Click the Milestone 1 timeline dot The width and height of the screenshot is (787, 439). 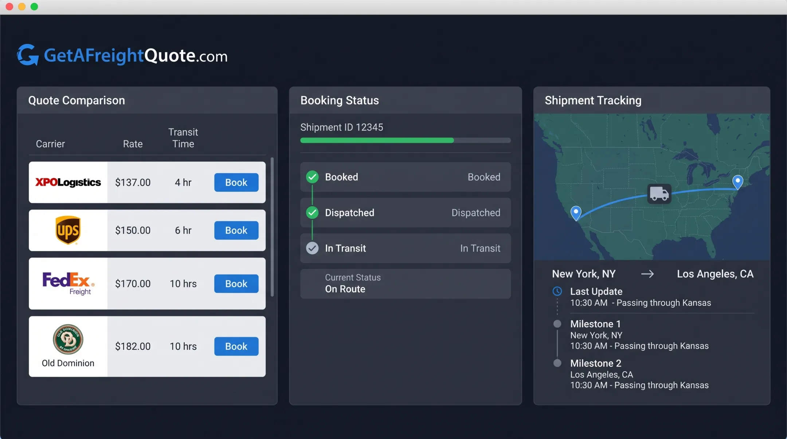[x=557, y=324]
